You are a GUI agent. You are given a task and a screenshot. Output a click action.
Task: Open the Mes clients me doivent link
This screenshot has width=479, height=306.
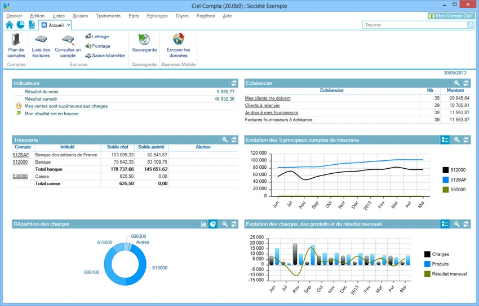(268, 98)
